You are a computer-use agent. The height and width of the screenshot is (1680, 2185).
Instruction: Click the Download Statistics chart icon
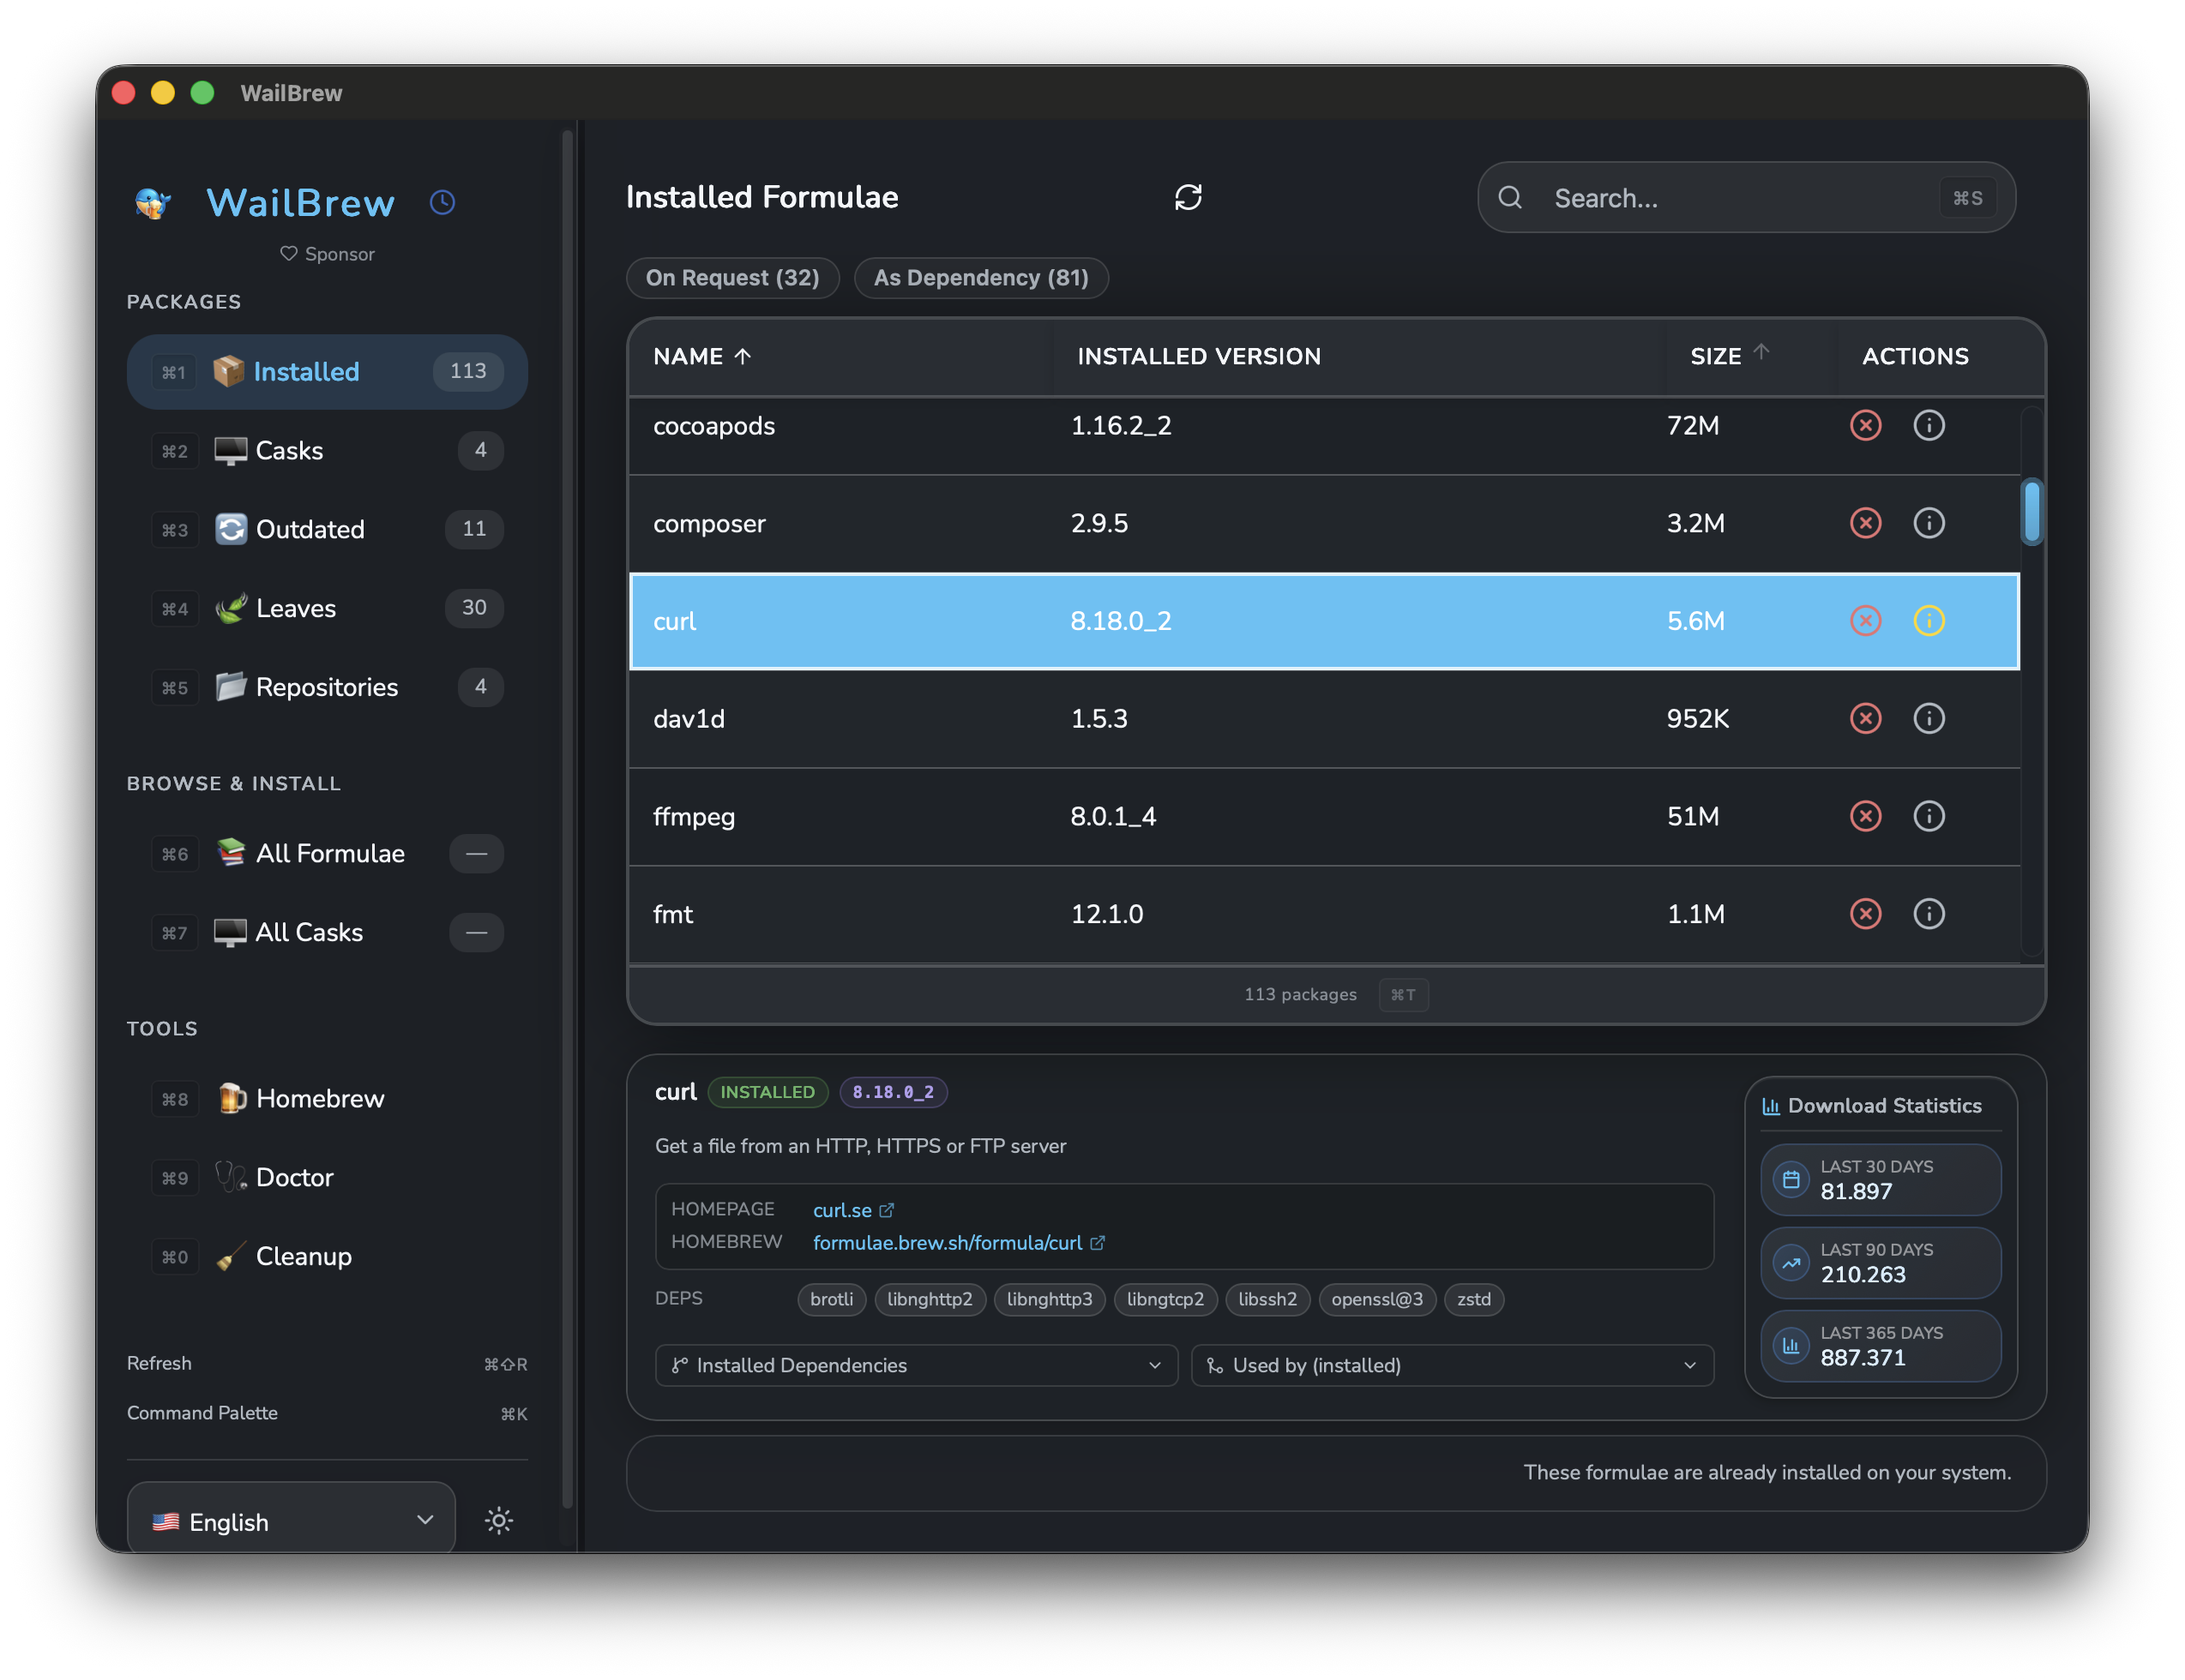1769,1105
